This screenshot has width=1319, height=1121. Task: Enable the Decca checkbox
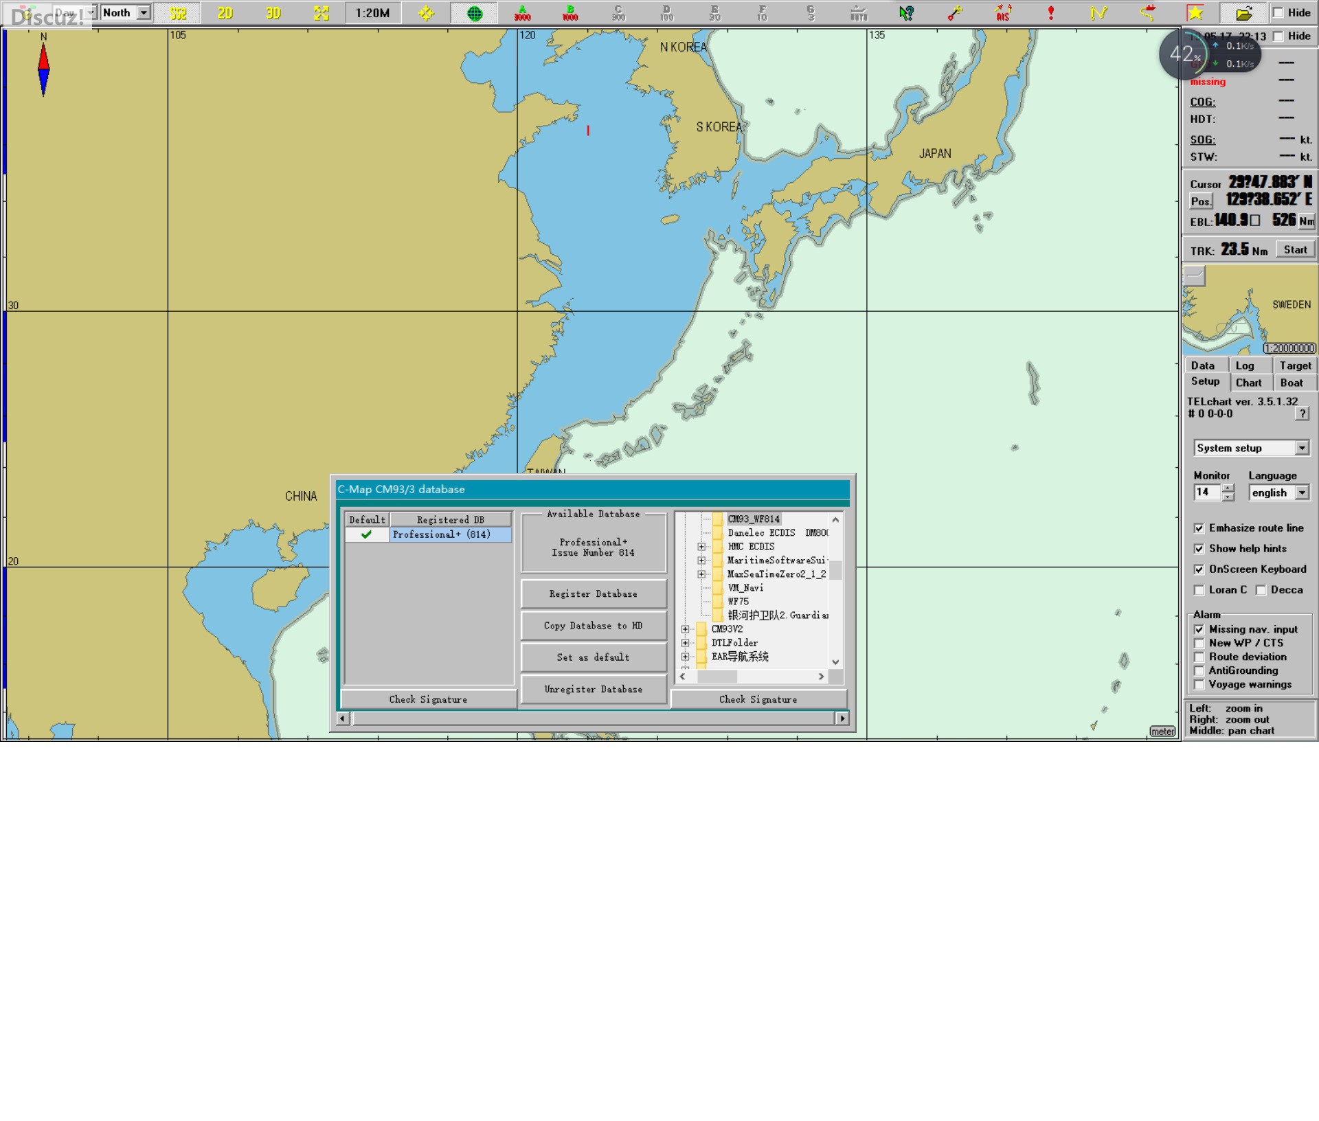coord(1261,590)
